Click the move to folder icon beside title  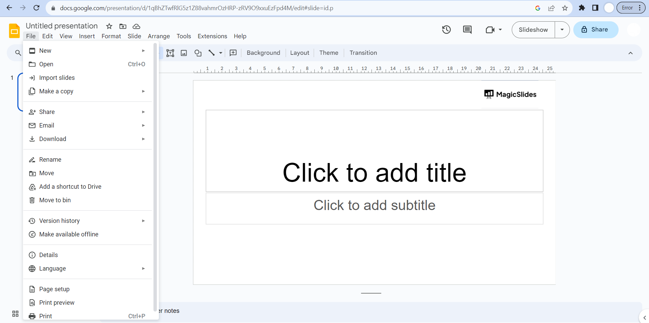[123, 26]
